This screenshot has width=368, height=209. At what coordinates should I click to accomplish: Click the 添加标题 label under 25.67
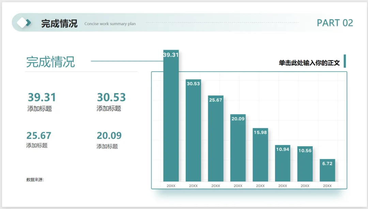click(x=37, y=145)
